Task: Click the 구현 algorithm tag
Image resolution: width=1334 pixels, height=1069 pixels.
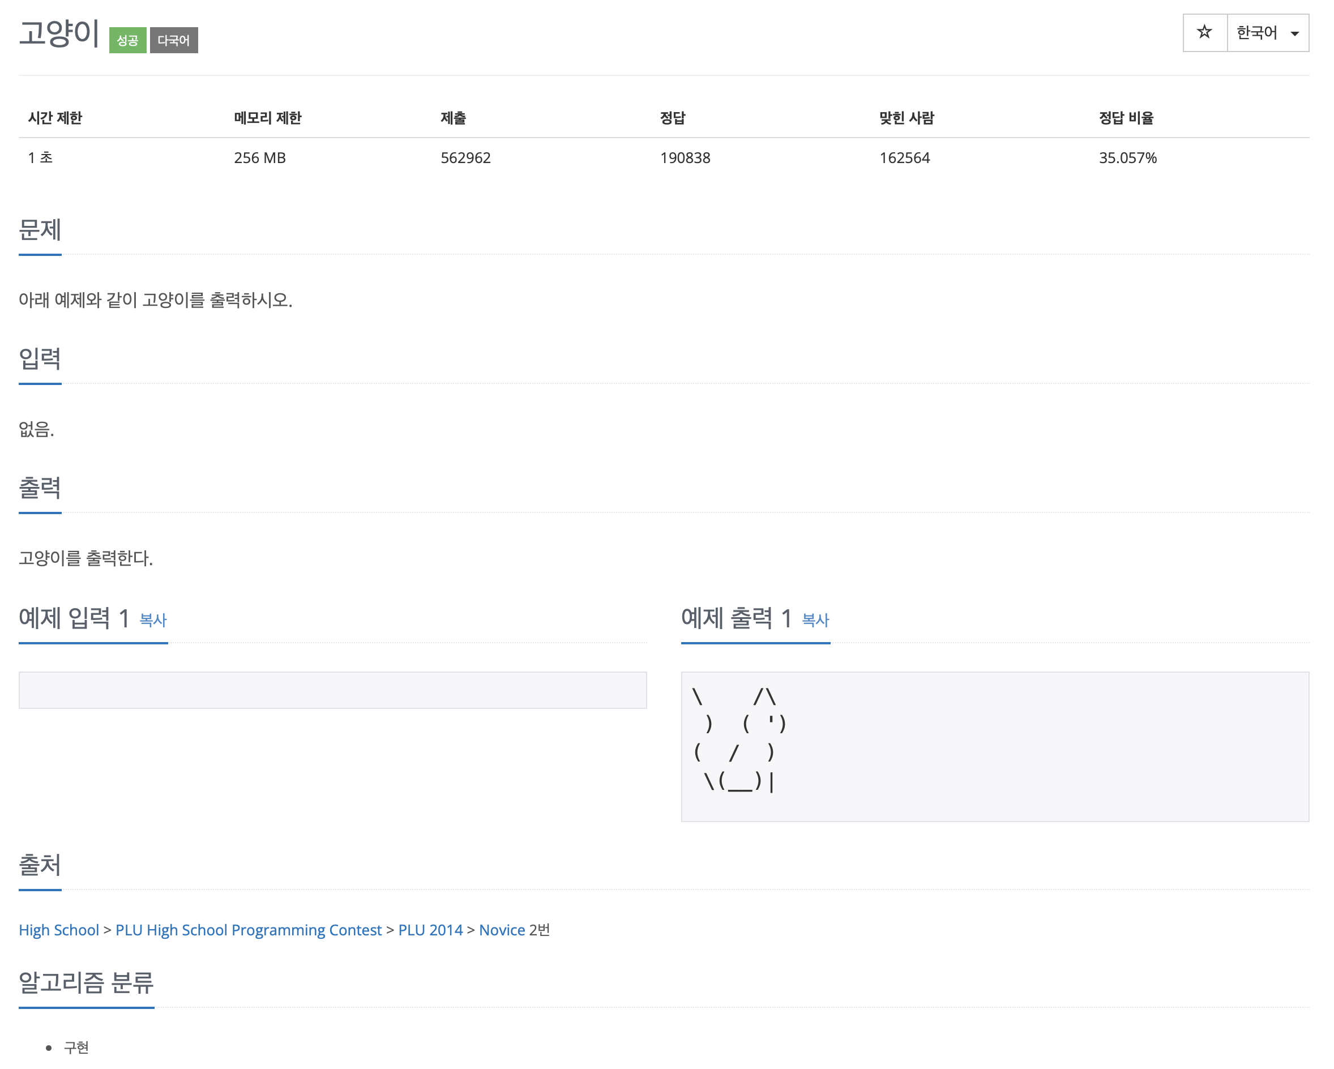Action: (x=76, y=1047)
